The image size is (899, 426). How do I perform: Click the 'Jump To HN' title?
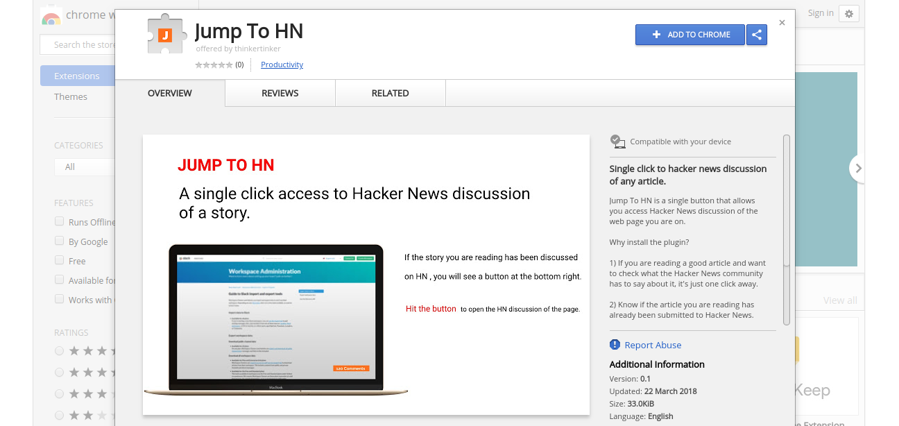pyautogui.click(x=249, y=31)
